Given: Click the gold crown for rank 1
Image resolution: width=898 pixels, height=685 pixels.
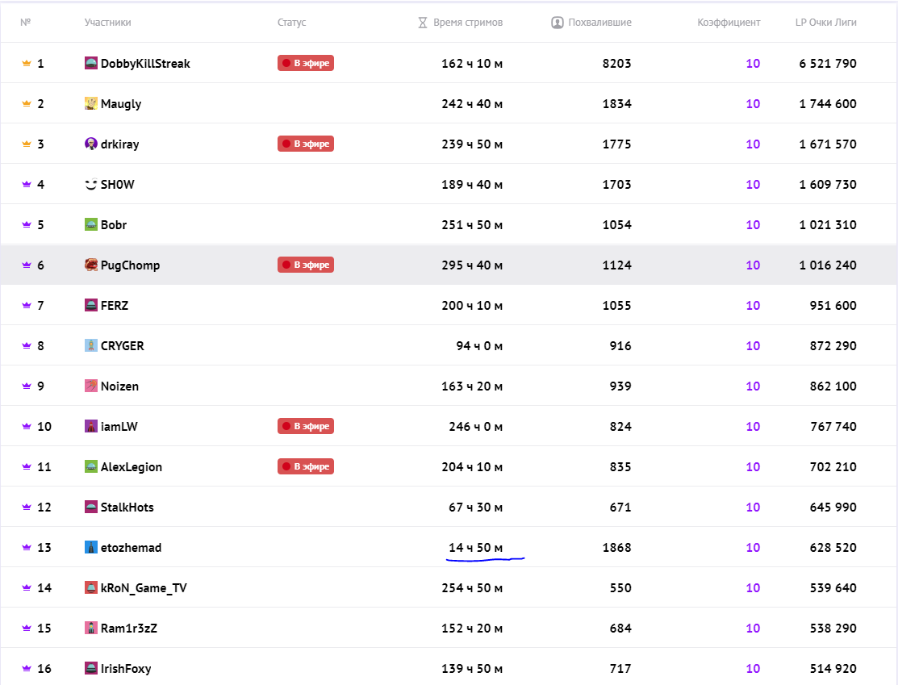Looking at the screenshot, I should coord(27,63).
